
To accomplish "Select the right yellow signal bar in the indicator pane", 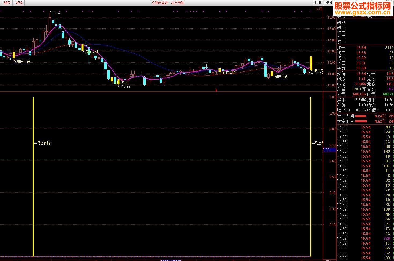I will [x=311, y=177].
